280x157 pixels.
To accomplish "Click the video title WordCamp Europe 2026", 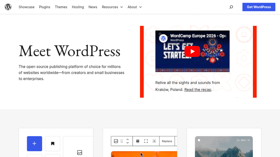I will coord(198,36).
